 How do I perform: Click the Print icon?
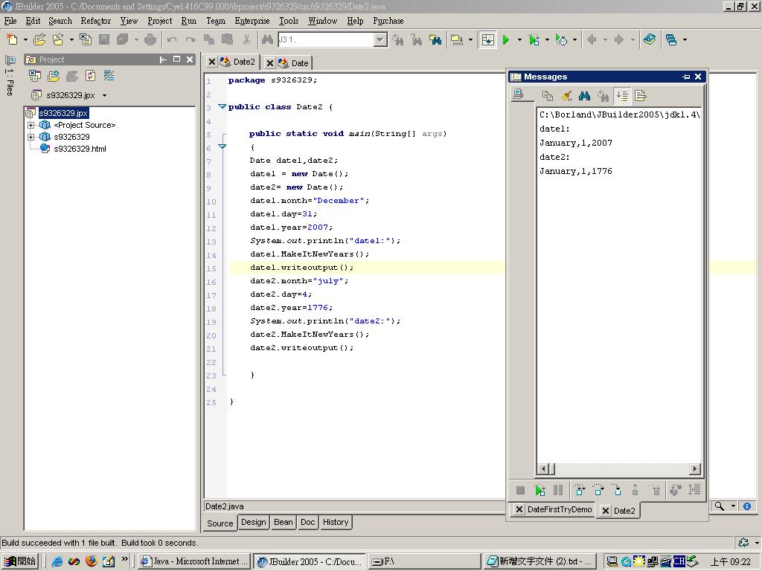click(150, 39)
